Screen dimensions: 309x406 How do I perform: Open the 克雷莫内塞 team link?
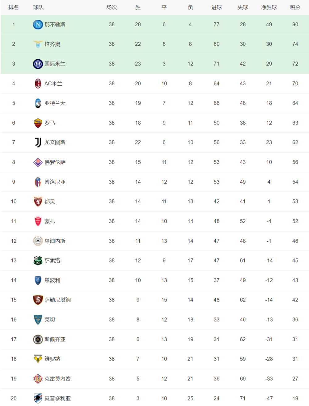57,378
